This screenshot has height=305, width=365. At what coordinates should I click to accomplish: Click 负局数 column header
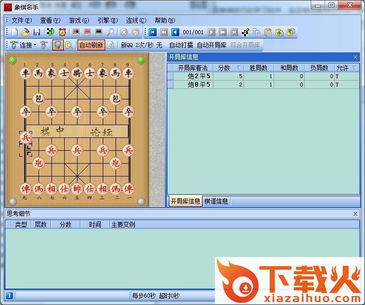[319, 68]
